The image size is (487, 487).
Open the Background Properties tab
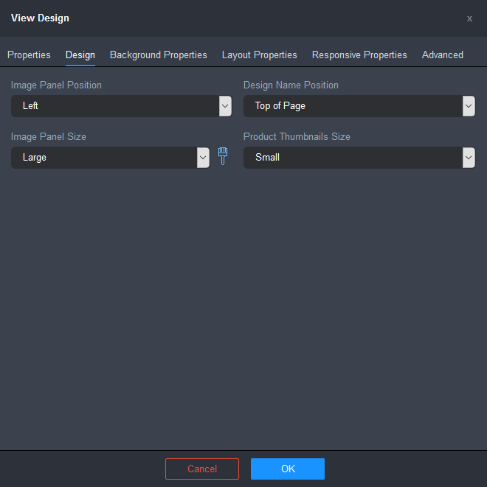coord(159,55)
